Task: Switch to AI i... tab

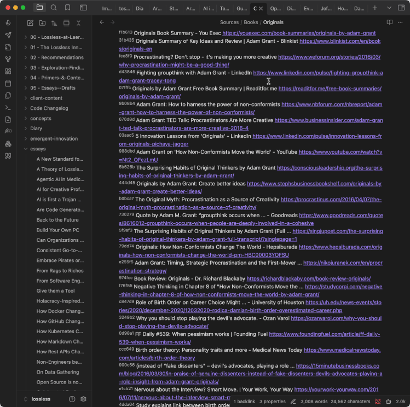Action: 209,8
